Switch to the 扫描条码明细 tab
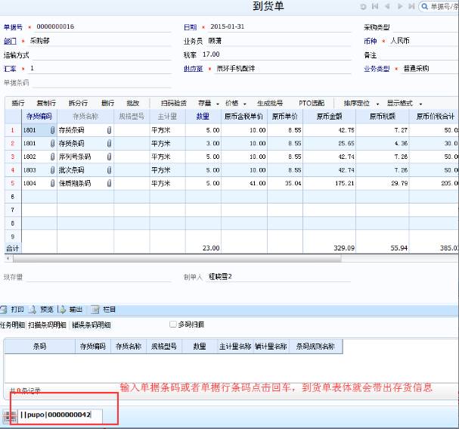The width and height of the screenshot is (459, 429). (x=47, y=325)
